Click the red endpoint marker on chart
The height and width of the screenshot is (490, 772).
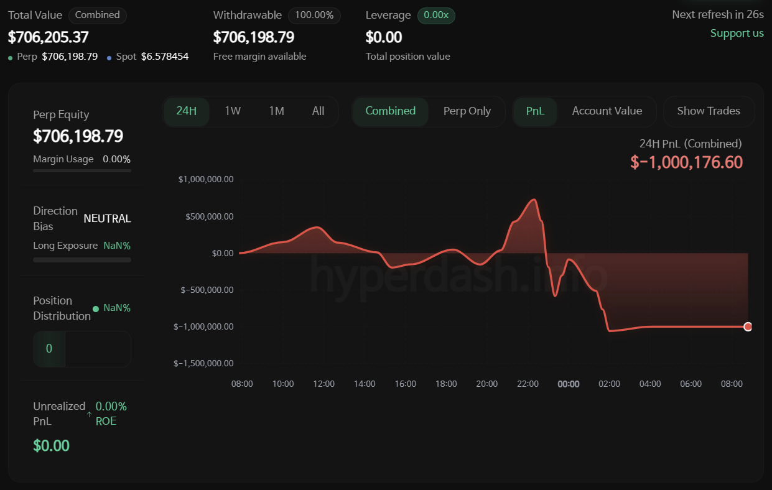click(x=748, y=326)
